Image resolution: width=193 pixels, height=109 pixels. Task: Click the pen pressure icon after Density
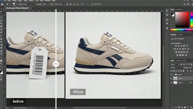(52, 4)
